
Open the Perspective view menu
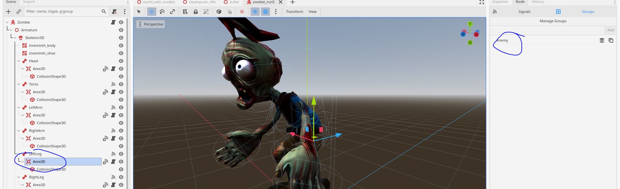tap(150, 24)
